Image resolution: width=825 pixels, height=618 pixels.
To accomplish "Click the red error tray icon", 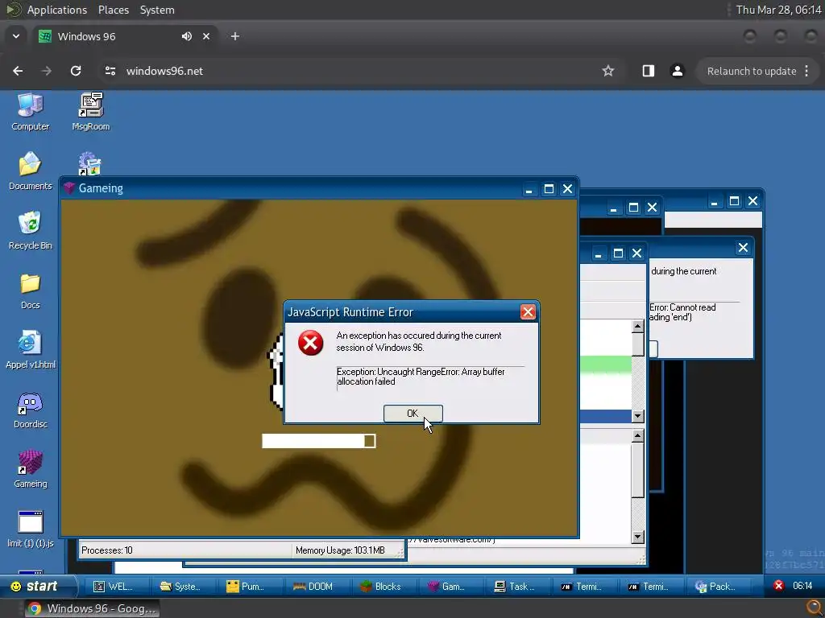I will click(779, 586).
